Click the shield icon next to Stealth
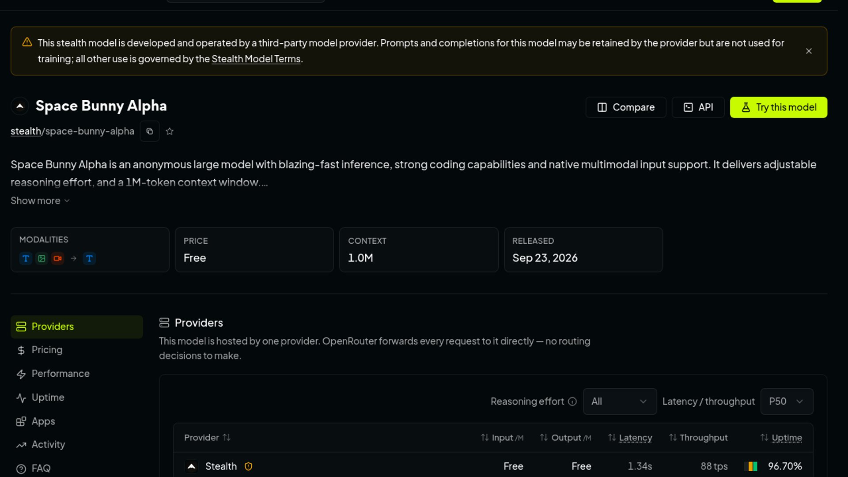Image resolution: width=848 pixels, height=477 pixels. [x=248, y=466]
